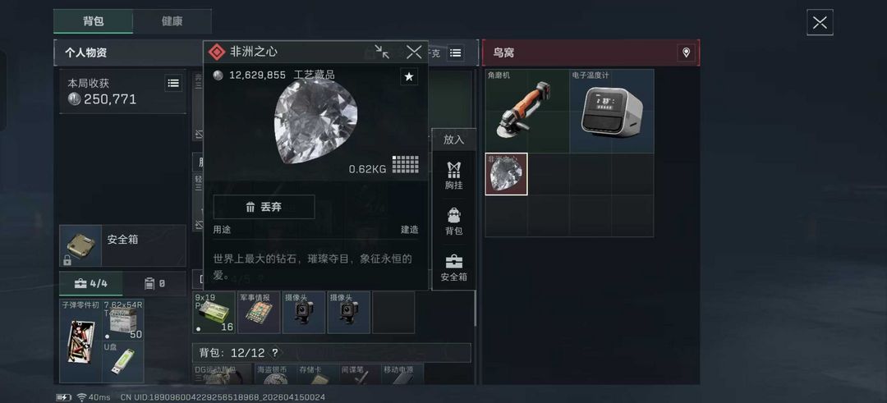Select the 军事情报 item slot
Screen dimensions: 887x403
pyautogui.click(x=259, y=313)
